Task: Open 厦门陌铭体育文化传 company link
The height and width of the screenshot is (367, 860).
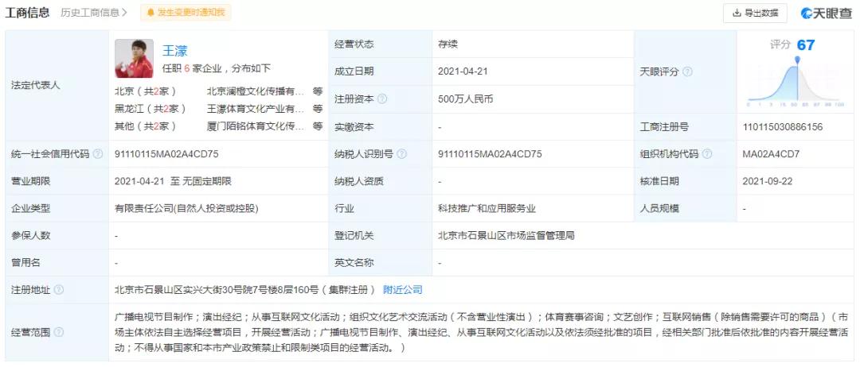Action: point(255,126)
